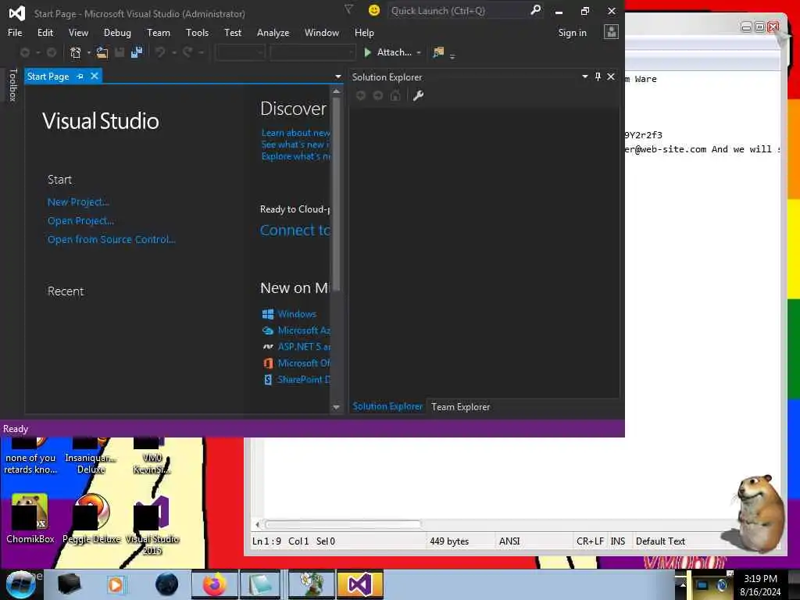This screenshot has width=800, height=600.
Task: Close the Start Page tab
Action: 95,76
